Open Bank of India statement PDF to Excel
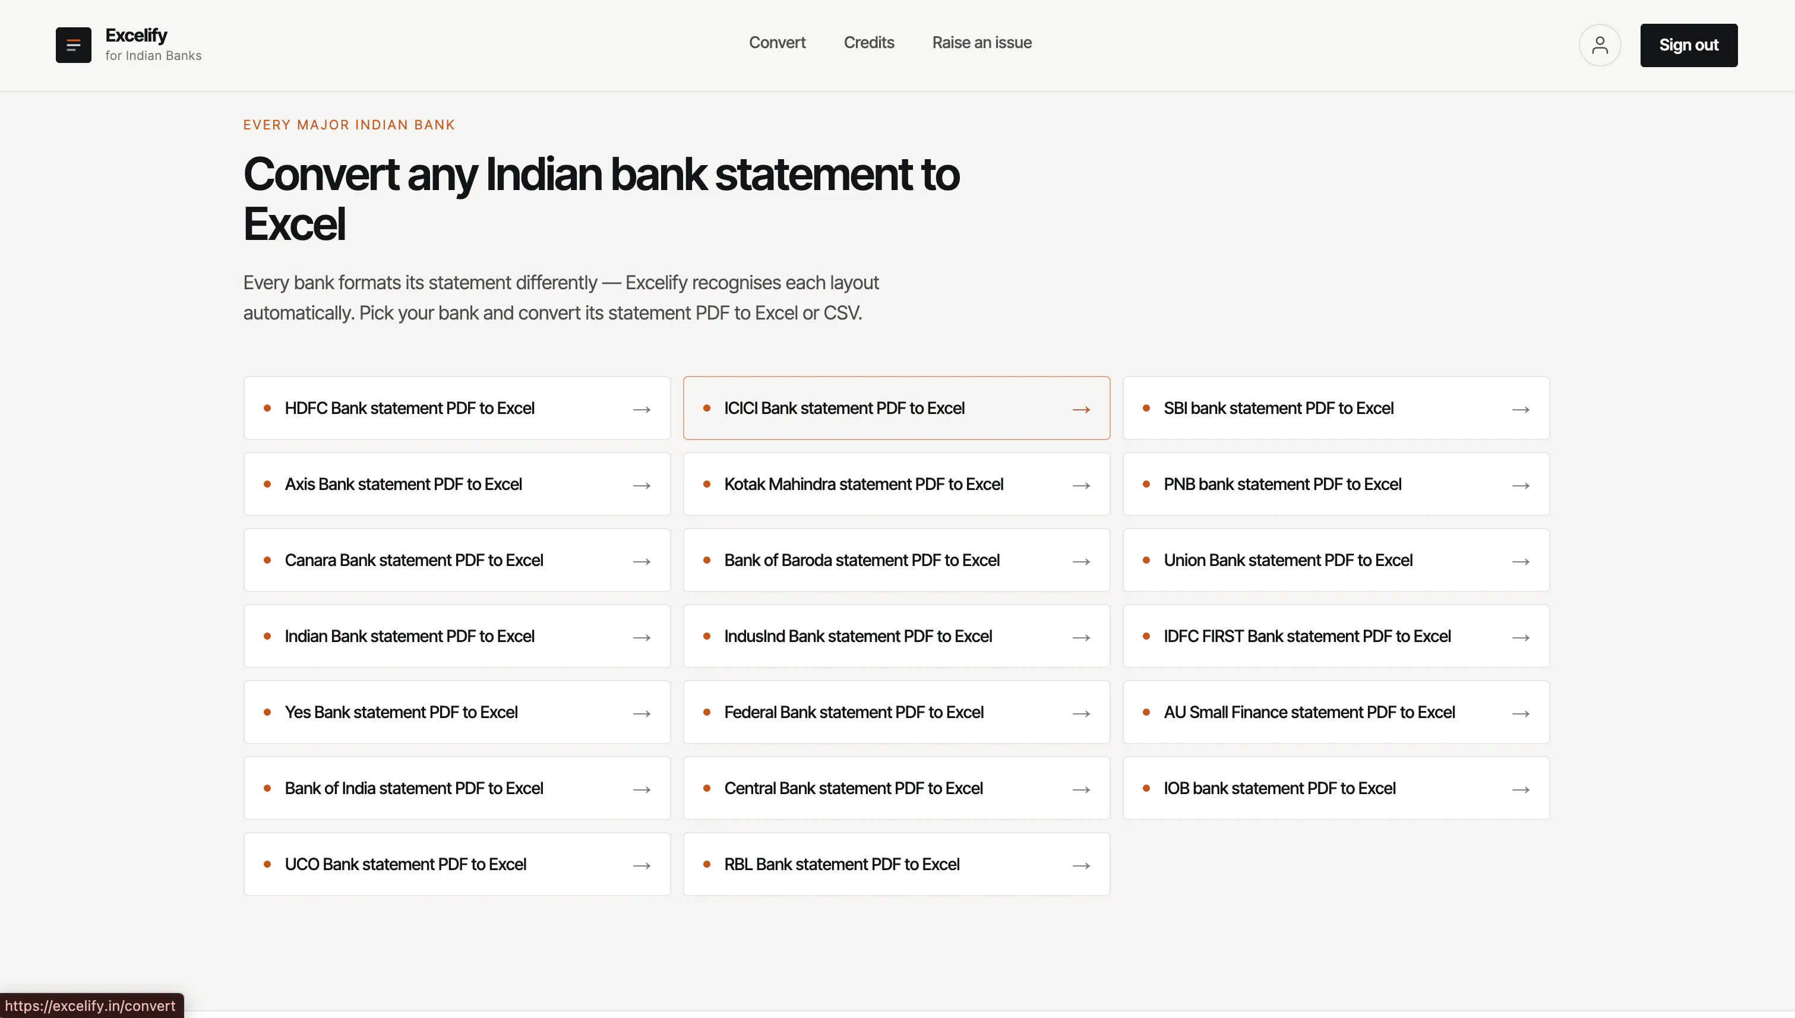1795x1018 pixels. point(457,788)
